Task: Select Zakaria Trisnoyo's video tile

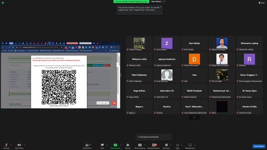Action: (x=222, y=43)
